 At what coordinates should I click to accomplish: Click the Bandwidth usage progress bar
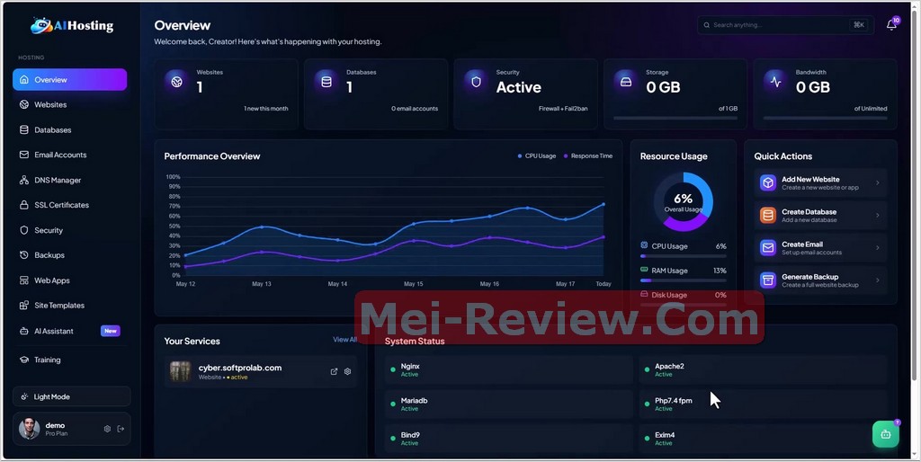coord(826,118)
